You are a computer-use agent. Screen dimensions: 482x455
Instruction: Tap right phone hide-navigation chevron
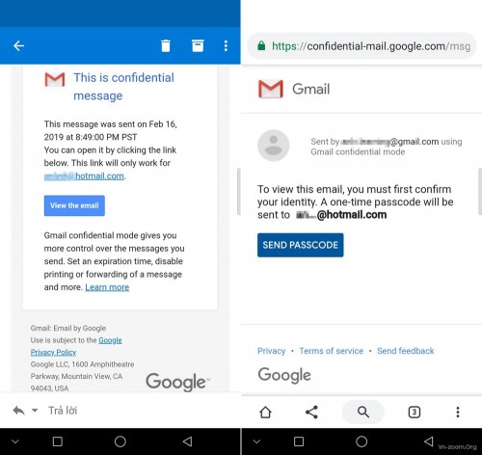click(256, 442)
